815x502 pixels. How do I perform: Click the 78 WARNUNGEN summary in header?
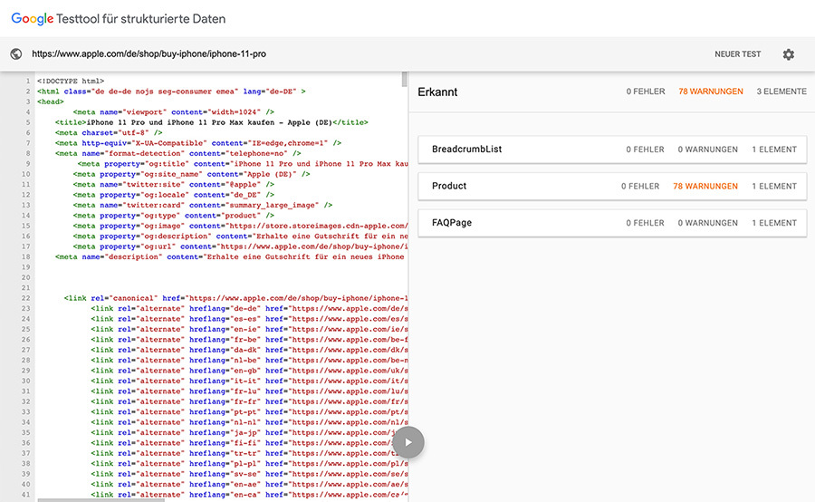point(711,92)
